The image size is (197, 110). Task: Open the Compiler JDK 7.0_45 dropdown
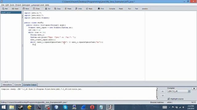[x=179, y=91]
